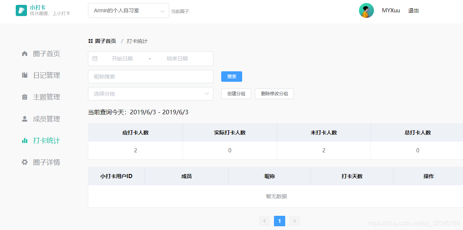Focus the 昵称搜索 nickname search box
Screen dimensions: 463x230
pyautogui.click(x=150, y=77)
